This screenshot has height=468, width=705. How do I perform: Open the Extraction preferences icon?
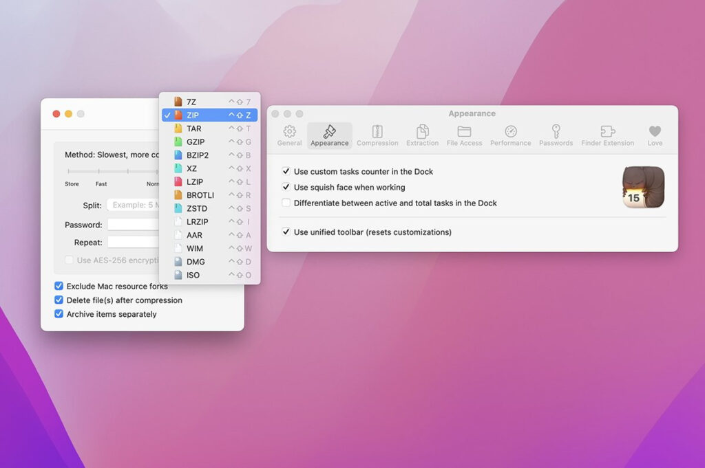[x=422, y=132]
